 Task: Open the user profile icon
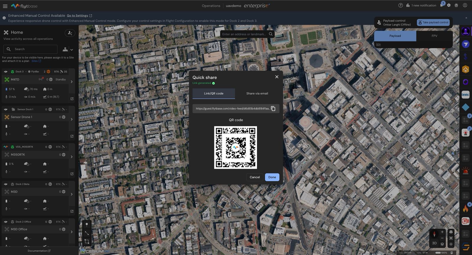point(465,5)
